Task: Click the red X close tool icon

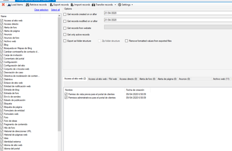Action: pyautogui.click(x=3, y=5)
